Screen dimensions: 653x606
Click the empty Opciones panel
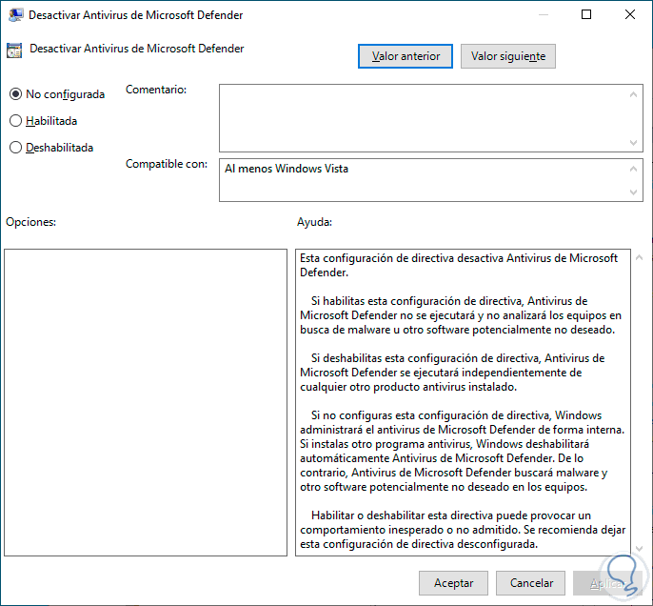pos(146,403)
